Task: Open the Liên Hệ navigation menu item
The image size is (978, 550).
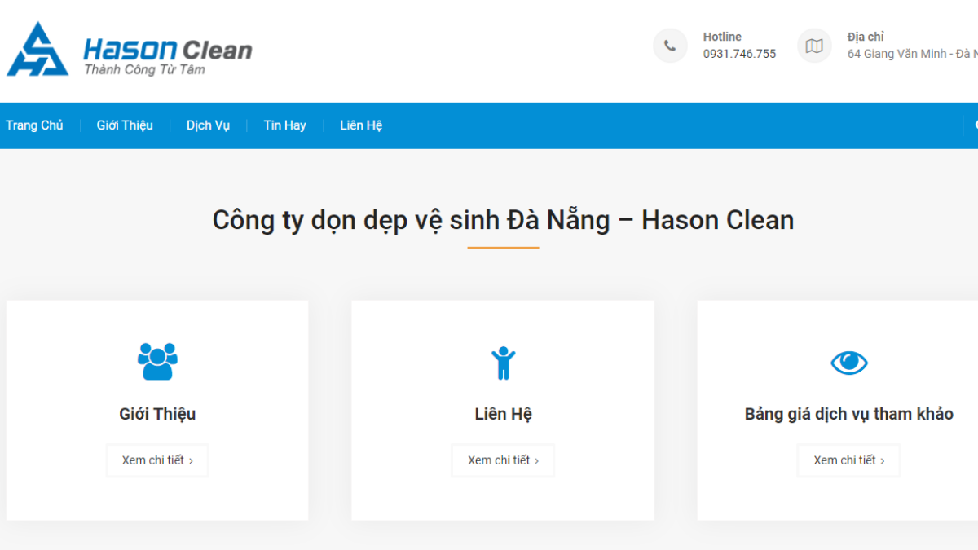Action: click(361, 125)
